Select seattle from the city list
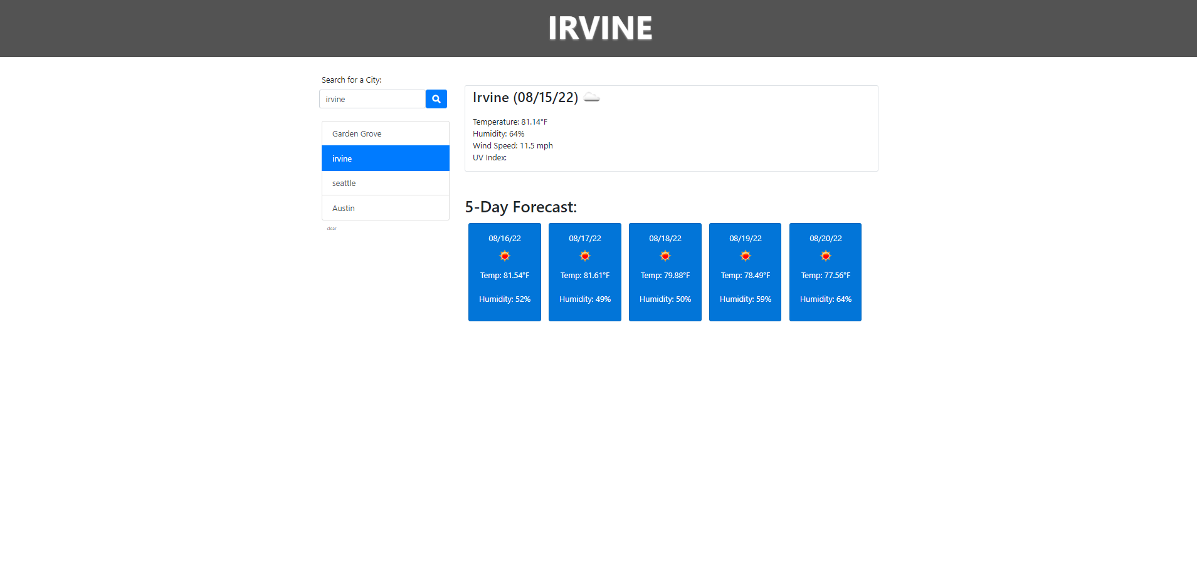The width and height of the screenshot is (1197, 585). [x=344, y=183]
